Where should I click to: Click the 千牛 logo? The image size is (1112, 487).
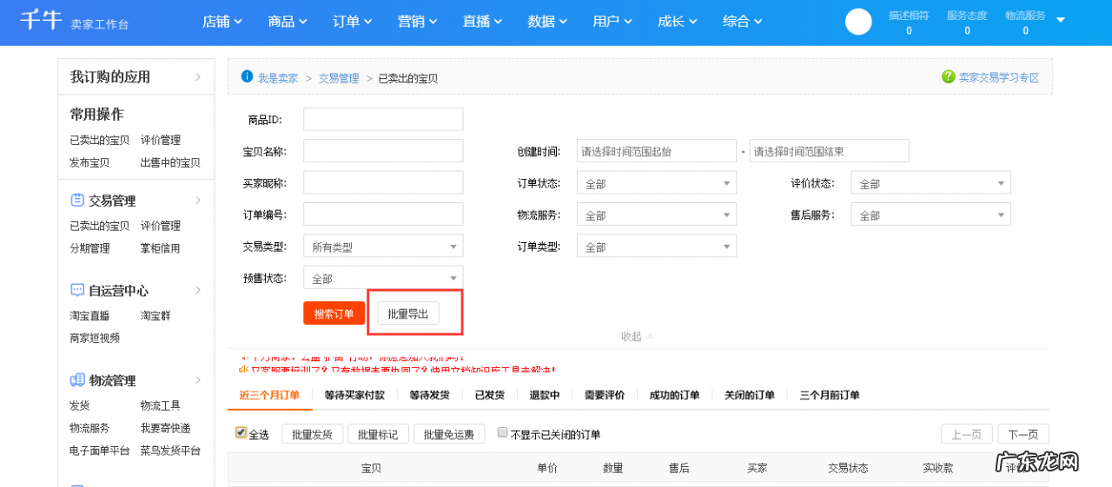point(41,19)
